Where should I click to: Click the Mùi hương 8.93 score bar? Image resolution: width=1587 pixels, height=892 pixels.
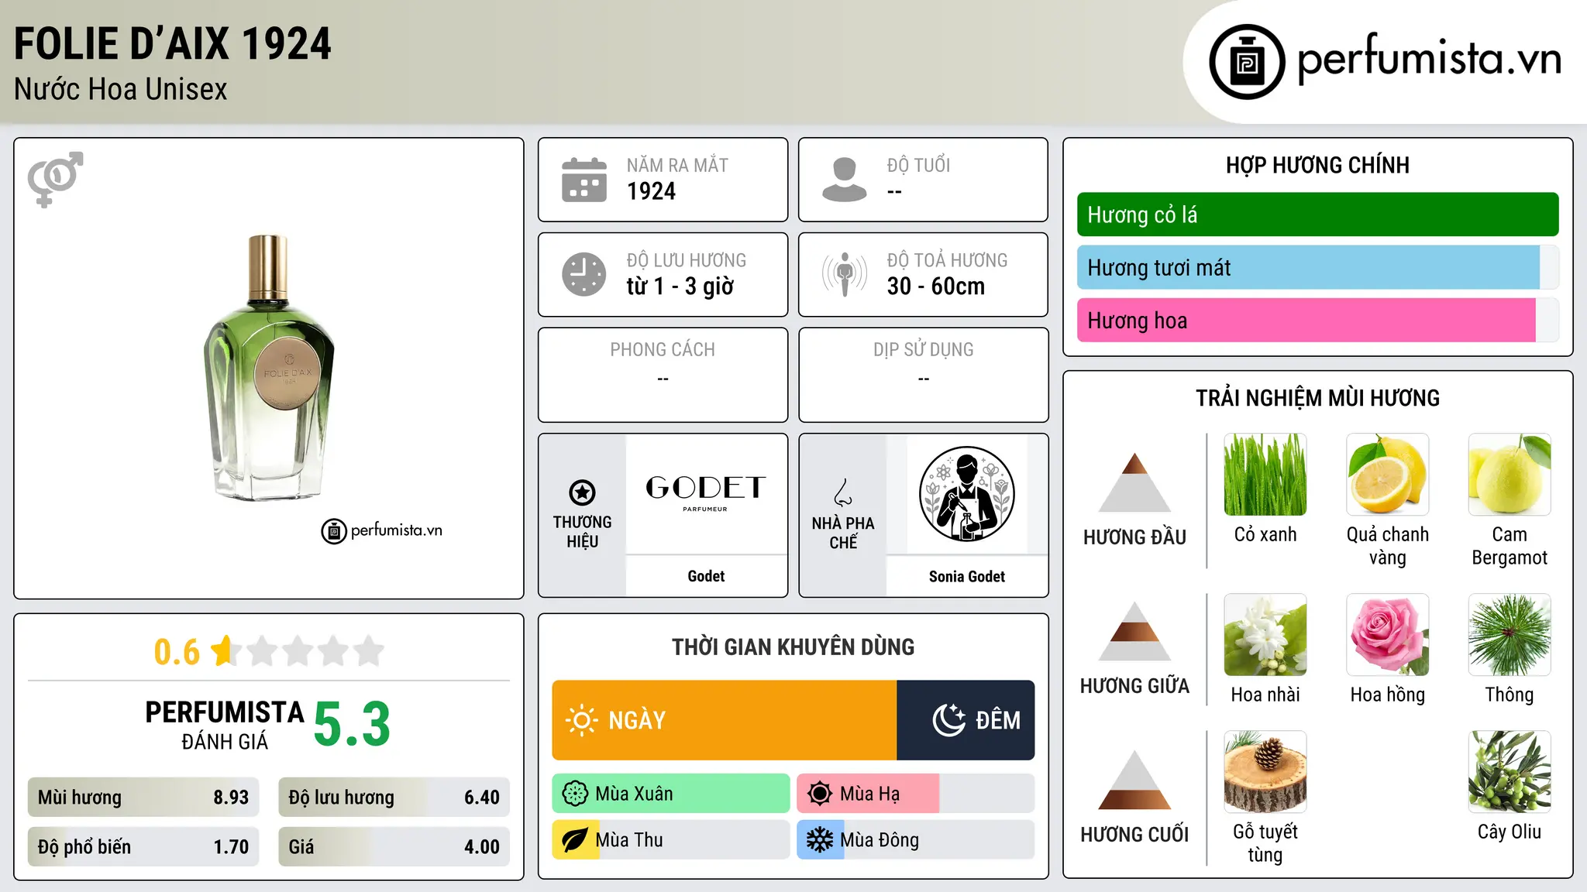[x=143, y=798]
